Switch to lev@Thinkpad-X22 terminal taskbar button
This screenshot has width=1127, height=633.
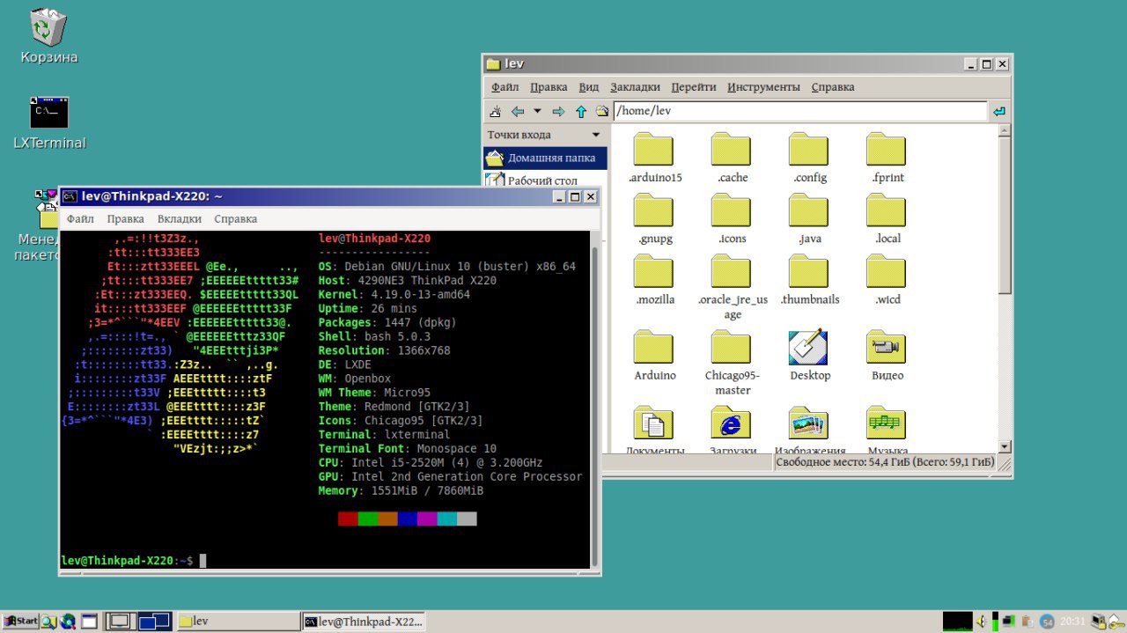(363, 622)
